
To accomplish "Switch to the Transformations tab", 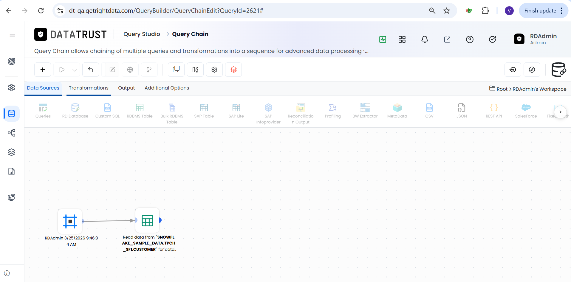I will [x=89, y=88].
